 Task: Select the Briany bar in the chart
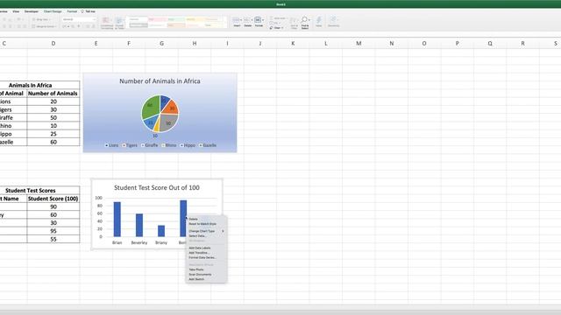[x=161, y=231]
